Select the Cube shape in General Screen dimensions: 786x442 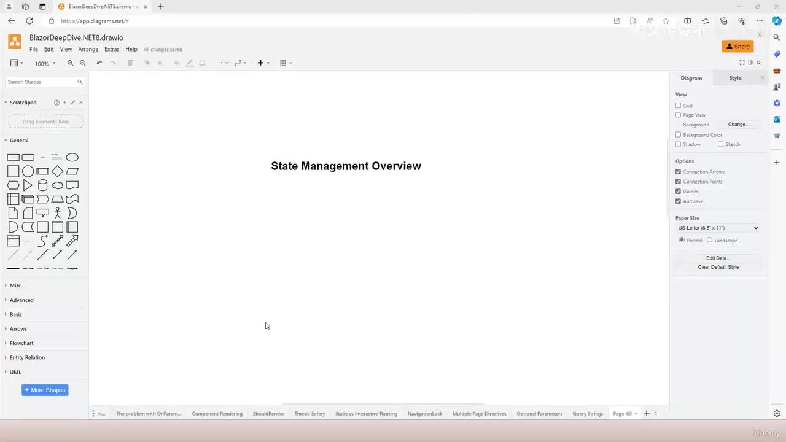coord(28,199)
